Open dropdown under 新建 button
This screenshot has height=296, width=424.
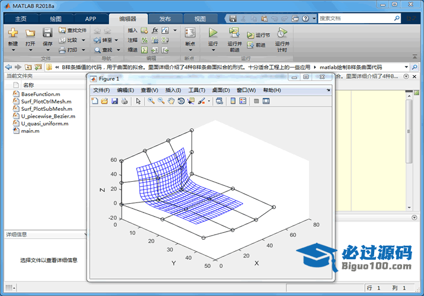(x=13, y=50)
